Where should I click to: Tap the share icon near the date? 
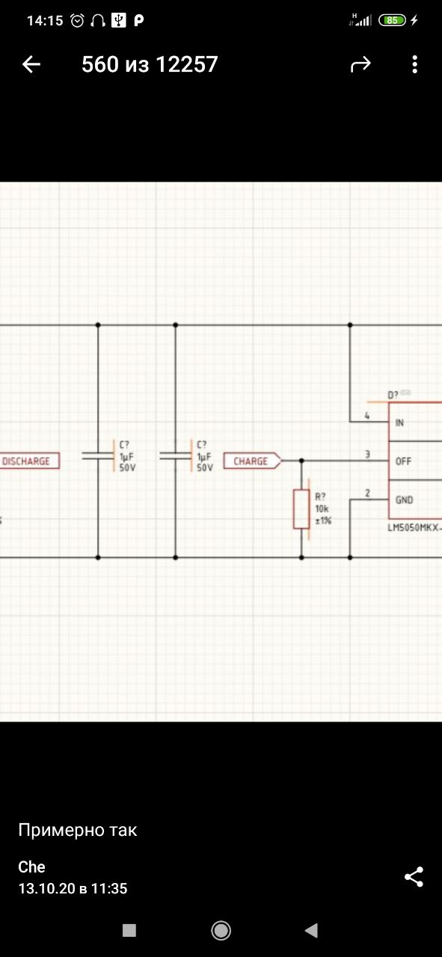414,877
